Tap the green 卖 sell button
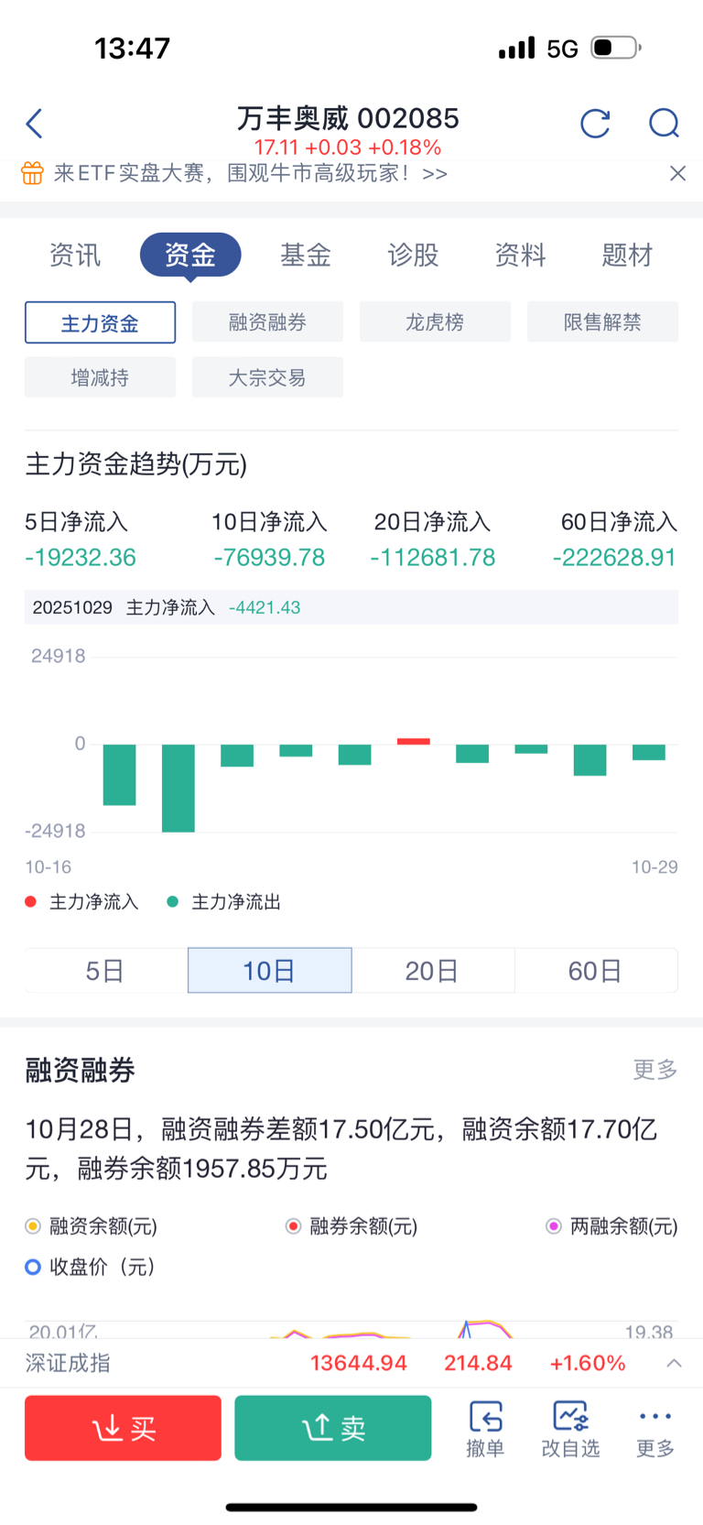This screenshot has height=1525, width=703. click(x=333, y=1428)
